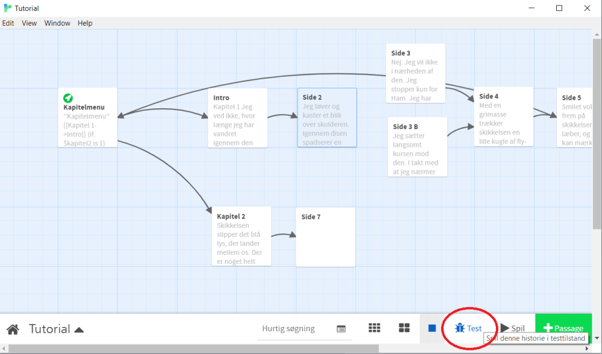Click the green rocket start icon
The width and height of the screenshot is (602, 354).
tap(68, 98)
